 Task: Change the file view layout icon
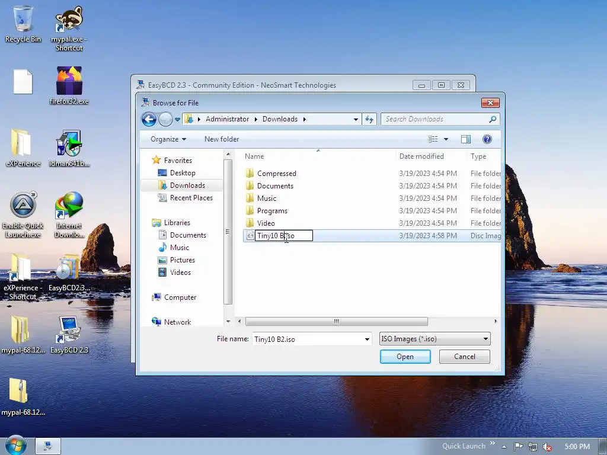[433, 139]
